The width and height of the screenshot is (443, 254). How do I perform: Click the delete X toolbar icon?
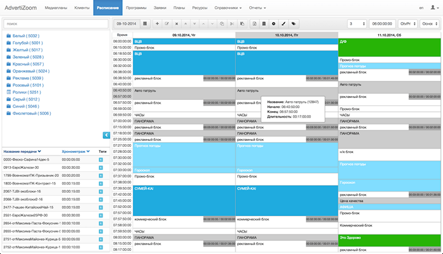(177, 24)
